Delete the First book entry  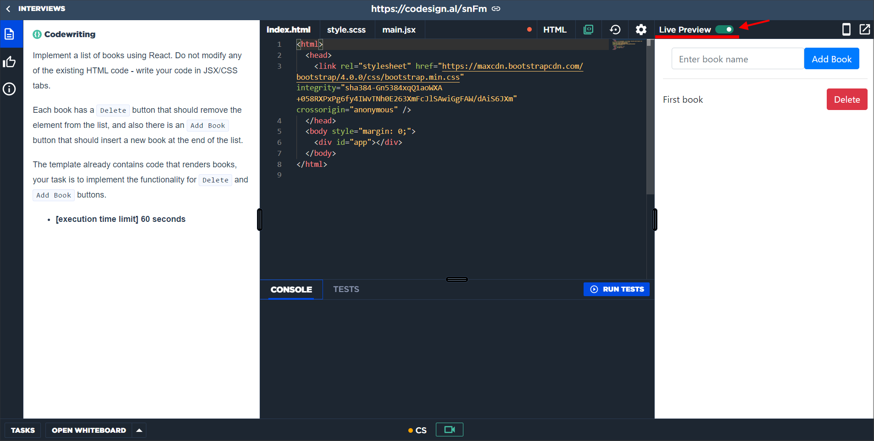pyautogui.click(x=847, y=99)
